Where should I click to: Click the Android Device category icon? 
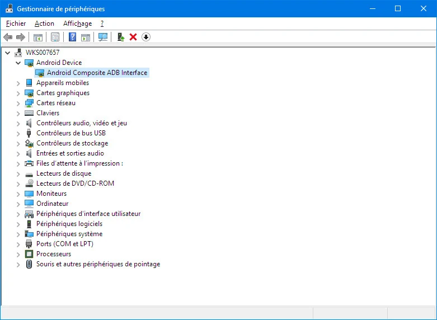click(29, 63)
